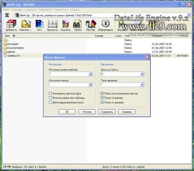Open the disks and folders dropdown

[142, 74]
